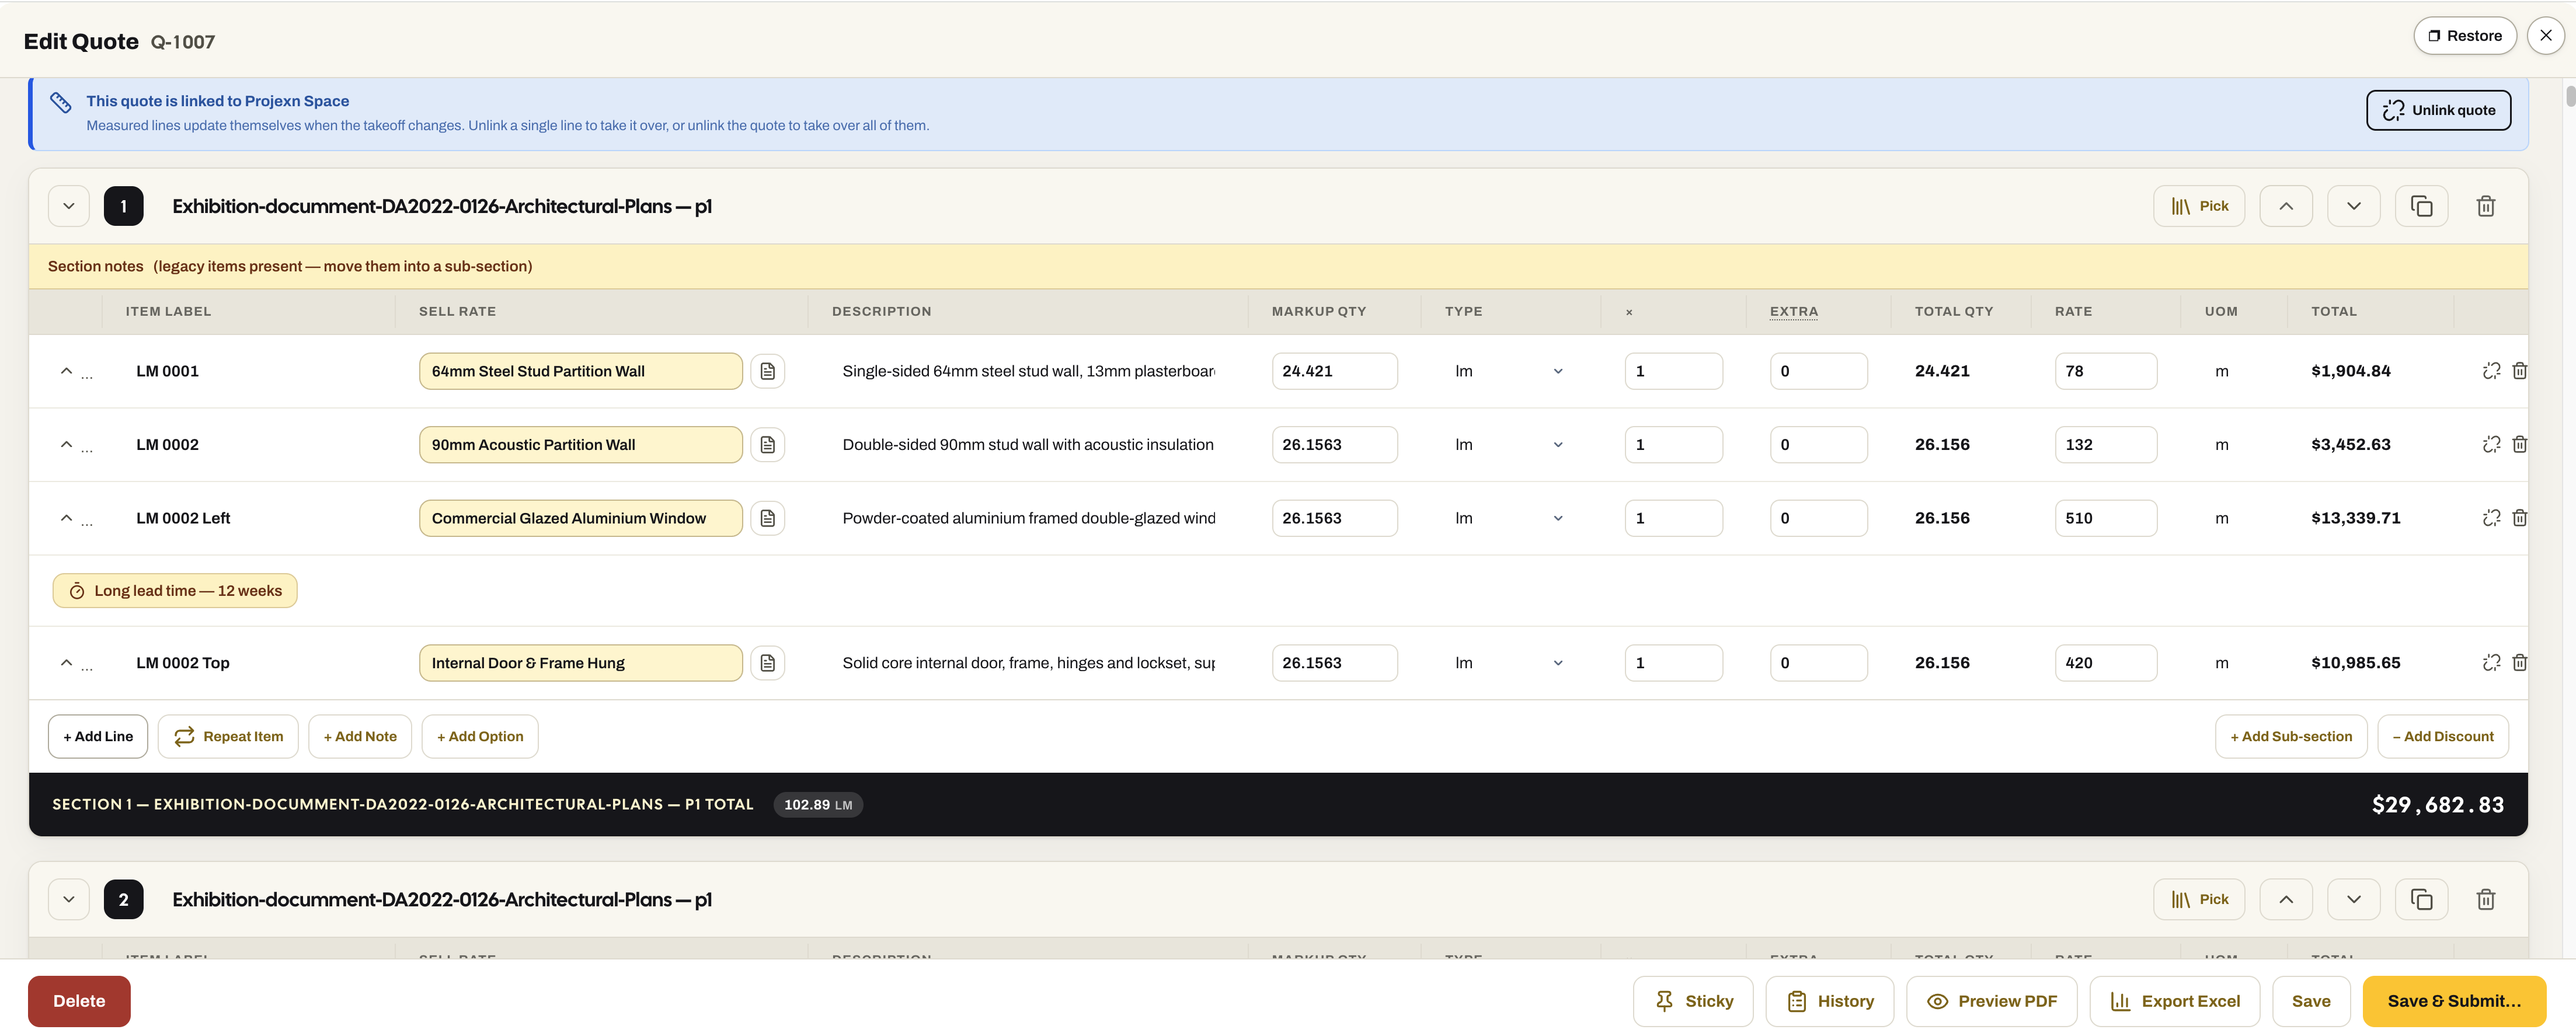Click the Section notes bar
Image resolution: width=2576 pixels, height=1033 pixels.
click(x=1278, y=266)
